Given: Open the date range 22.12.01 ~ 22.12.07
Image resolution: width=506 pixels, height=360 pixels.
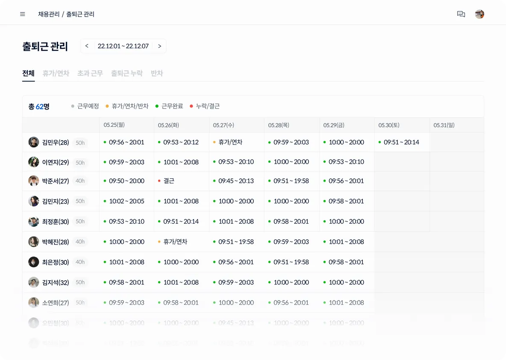Looking at the screenshot, I should pos(123,46).
